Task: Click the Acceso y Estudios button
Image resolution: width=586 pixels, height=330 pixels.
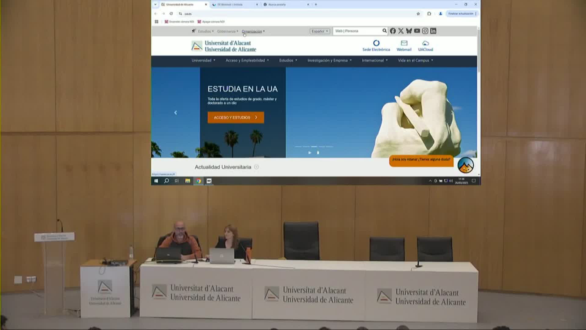Action: [x=236, y=117]
